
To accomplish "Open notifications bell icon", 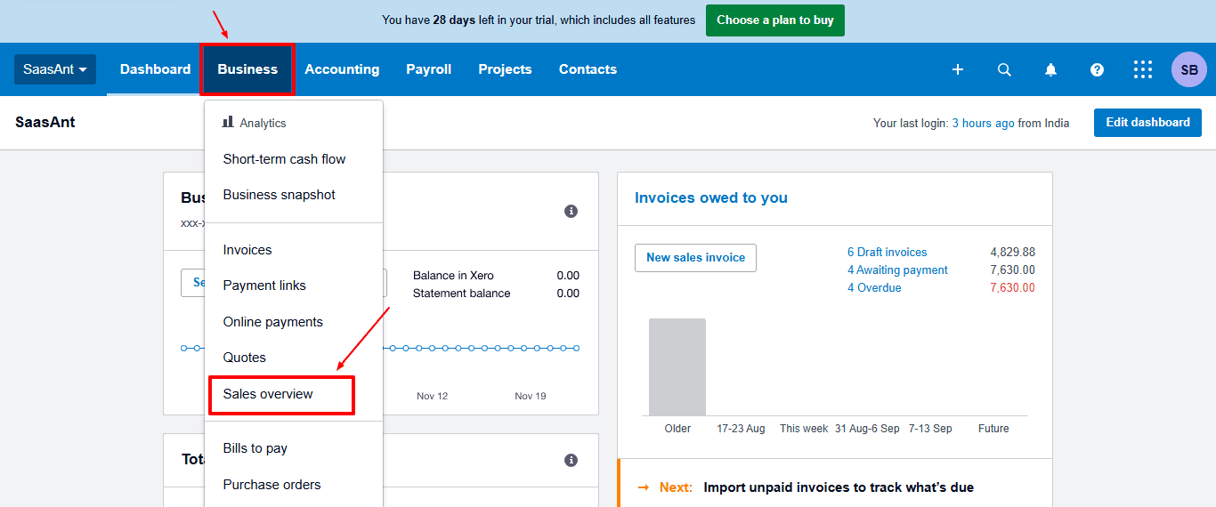I will click(x=1050, y=69).
